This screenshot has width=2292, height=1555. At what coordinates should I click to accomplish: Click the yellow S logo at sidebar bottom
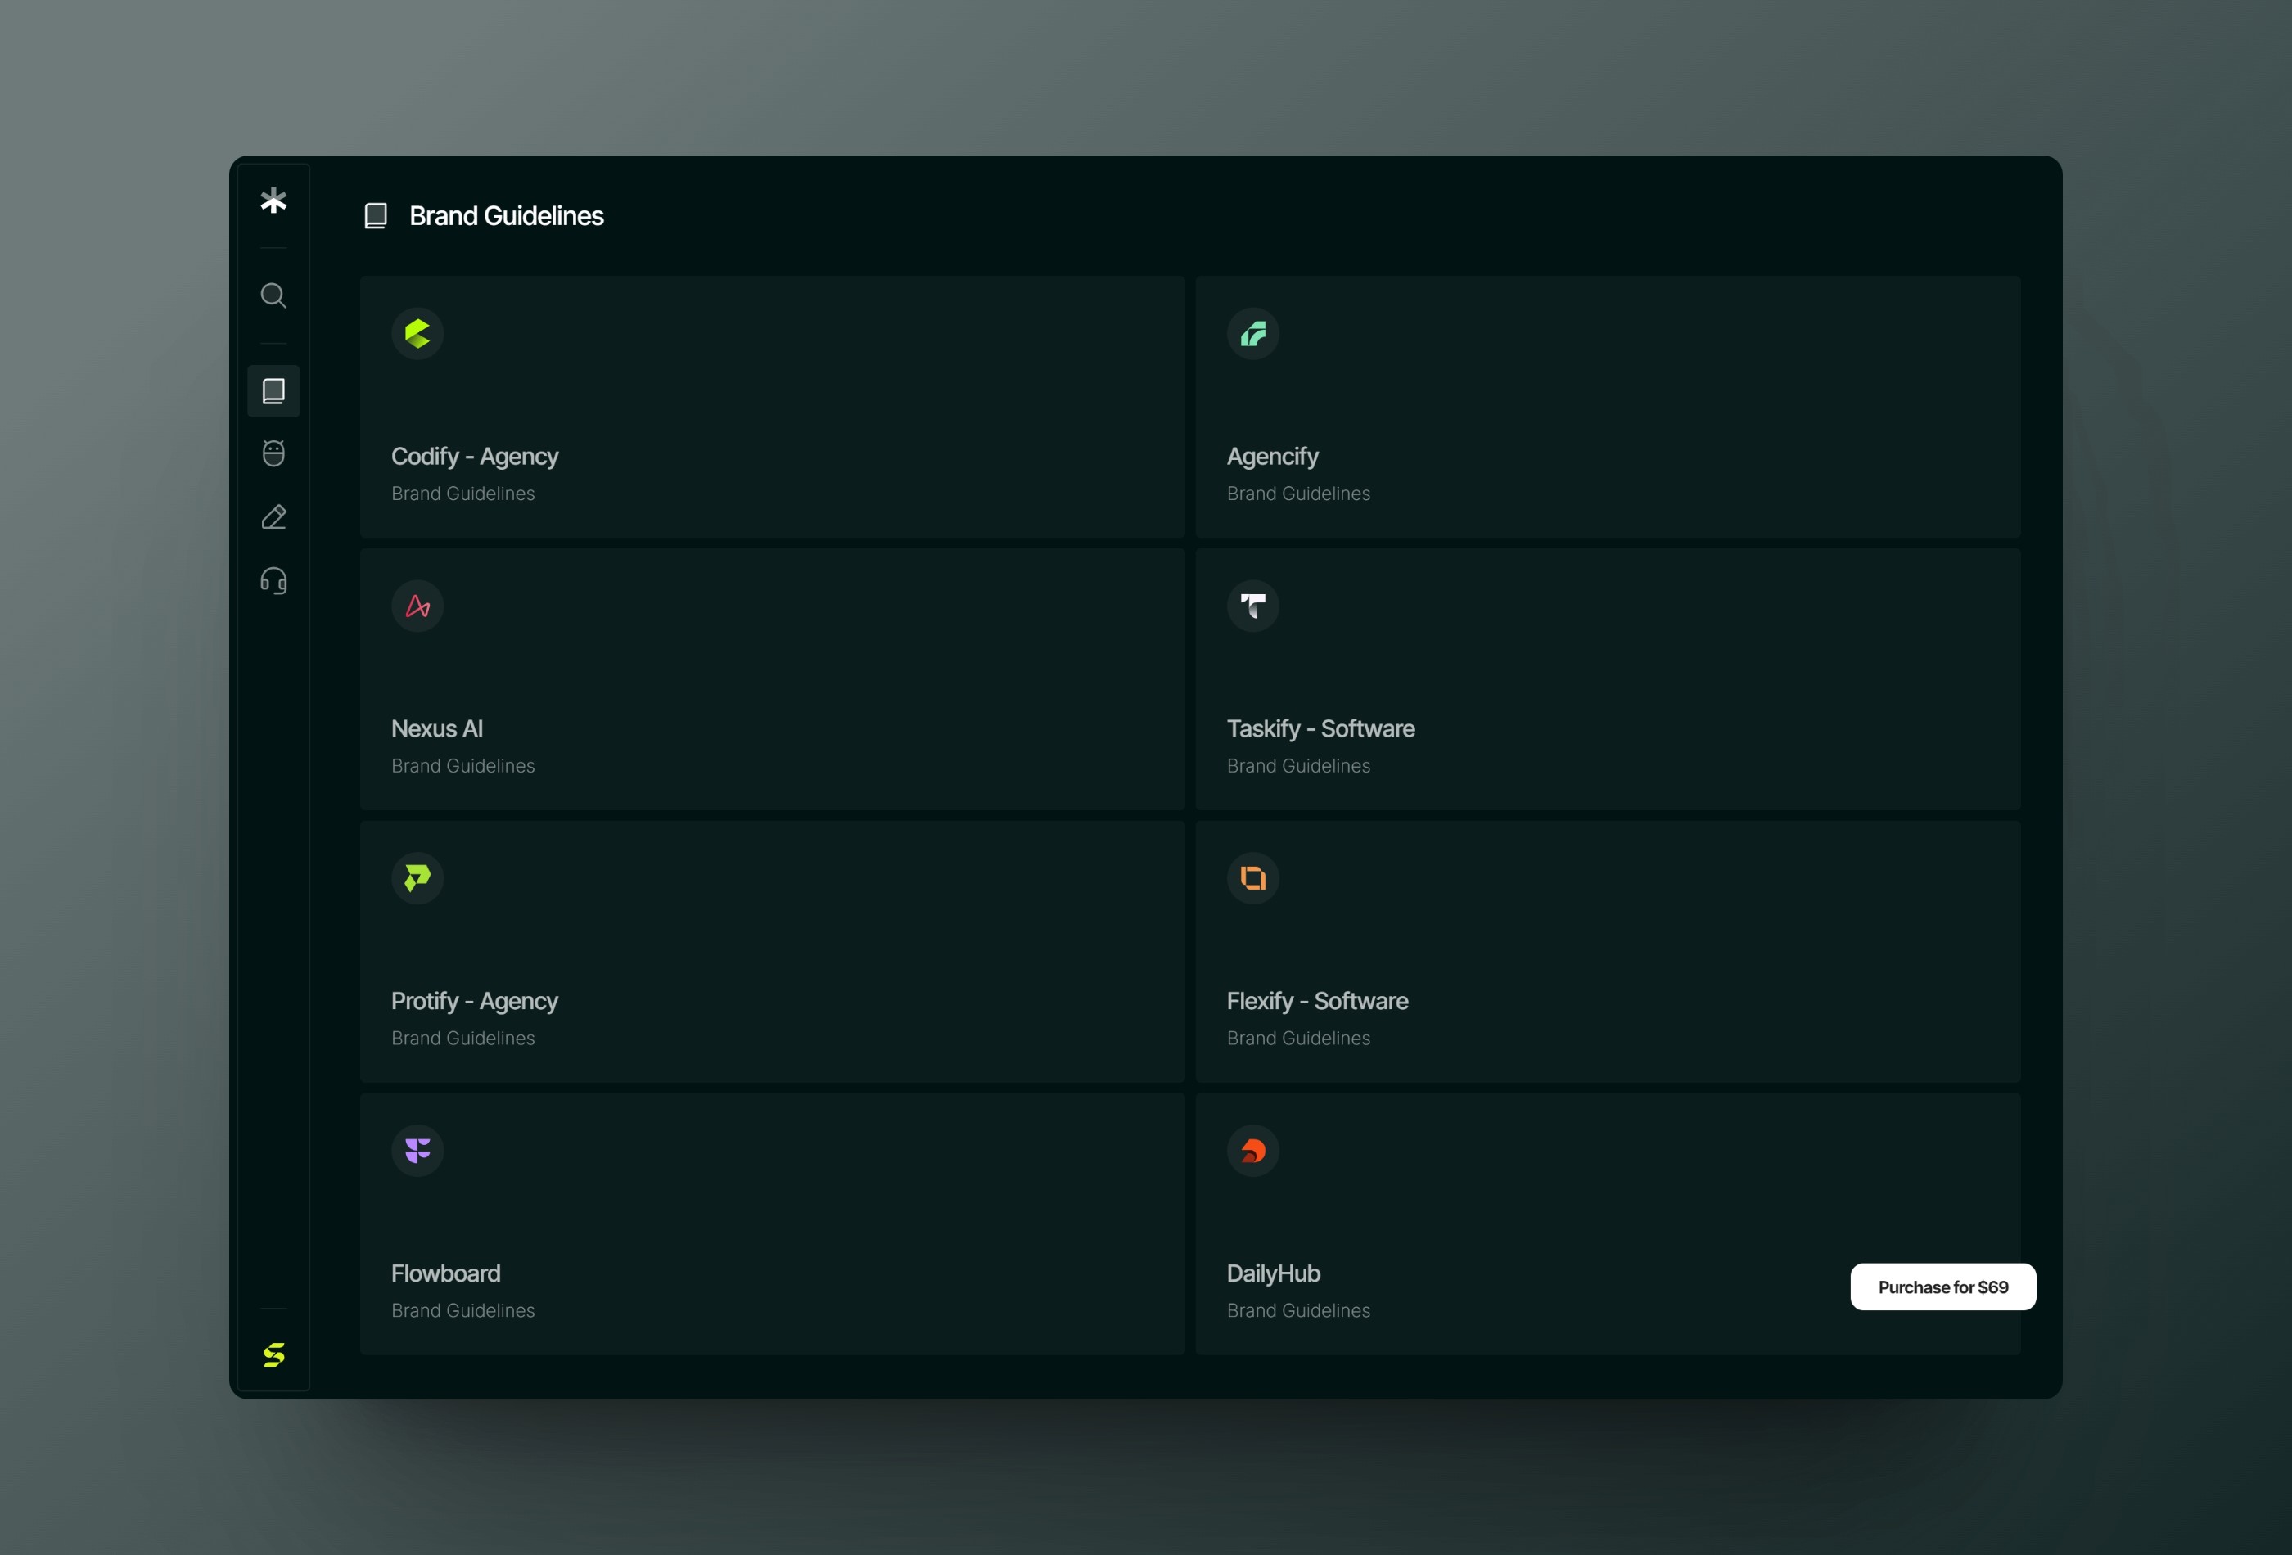point(275,1353)
